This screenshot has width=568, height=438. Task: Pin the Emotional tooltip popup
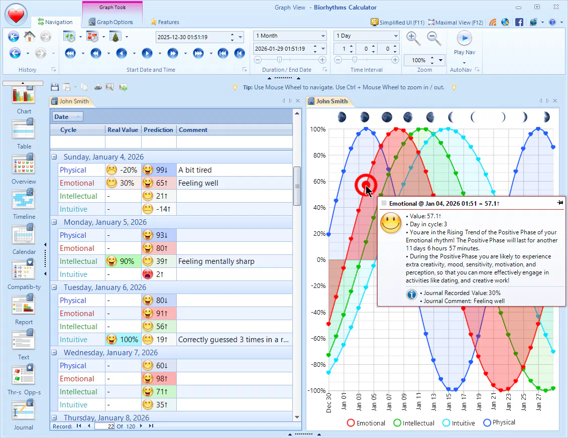point(560,202)
